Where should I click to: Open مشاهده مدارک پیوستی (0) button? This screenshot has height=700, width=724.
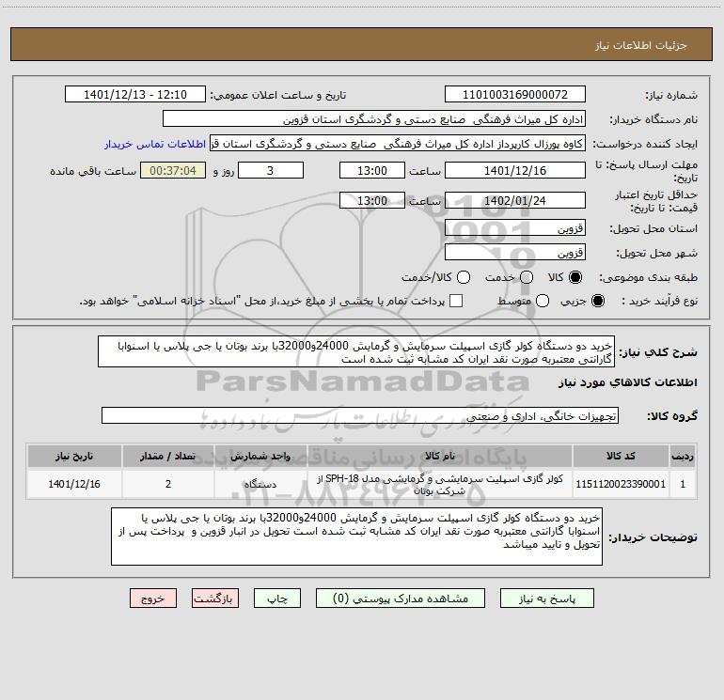(401, 599)
